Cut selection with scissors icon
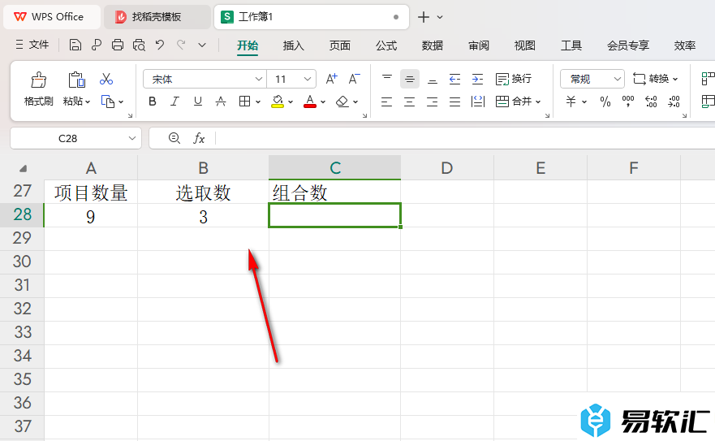The image size is (715, 441). point(106,79)
